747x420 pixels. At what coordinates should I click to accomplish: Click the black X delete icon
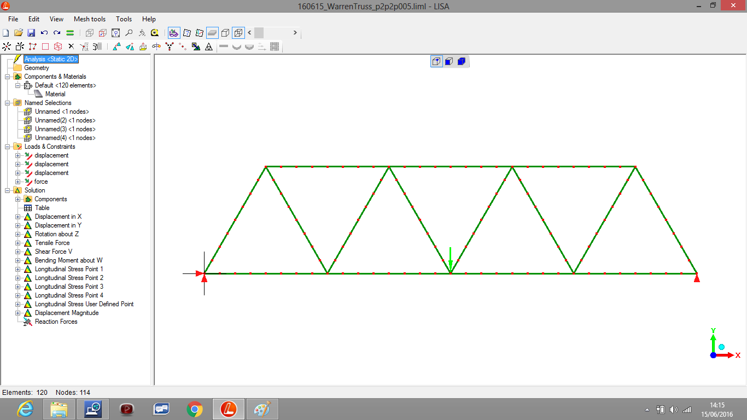(x=71, y=46)
